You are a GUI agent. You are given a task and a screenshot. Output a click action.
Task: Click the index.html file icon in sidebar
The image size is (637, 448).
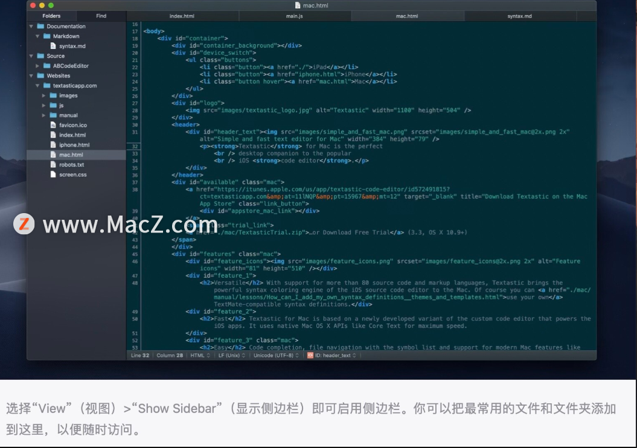[x=53, y=135]
